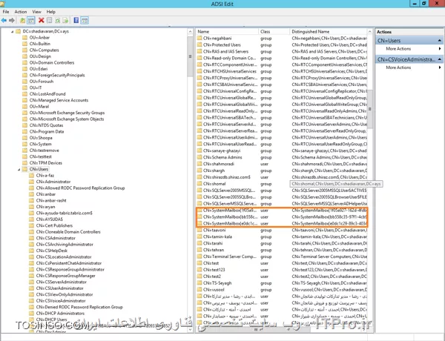This screenshot has width=445, height=341.
Task: Collapse the DC=shadiavaran domain root node
Action: point(13,32)
